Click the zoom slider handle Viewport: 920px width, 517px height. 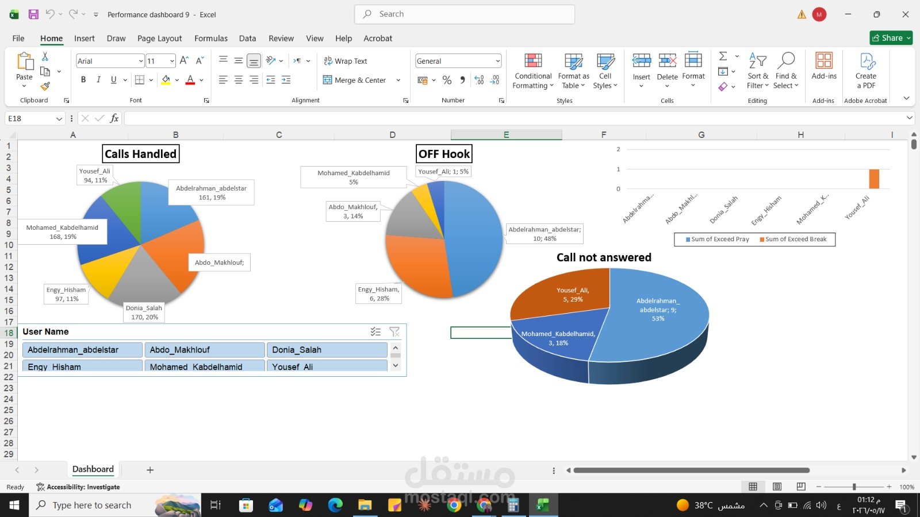pyautogui.click(x=854, y=487)
